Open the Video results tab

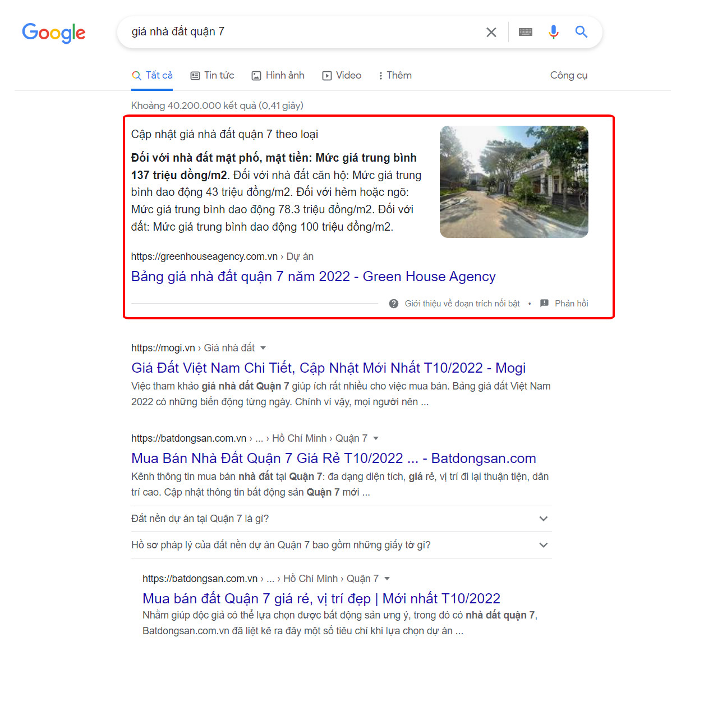[x=342, y=75]
